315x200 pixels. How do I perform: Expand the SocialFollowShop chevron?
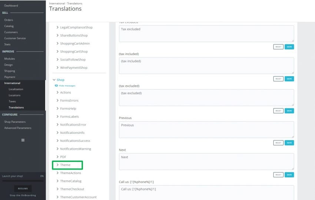pos(57,59)
